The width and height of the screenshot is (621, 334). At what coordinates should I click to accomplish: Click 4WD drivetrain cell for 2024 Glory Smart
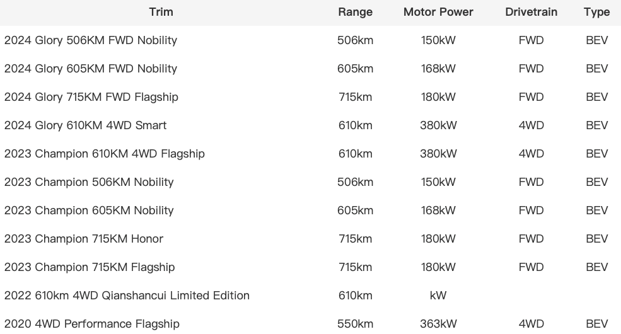tap(531, 125)
